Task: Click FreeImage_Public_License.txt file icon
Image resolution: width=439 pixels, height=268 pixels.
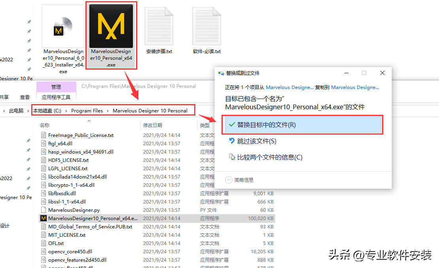Action: click(44, 135)
